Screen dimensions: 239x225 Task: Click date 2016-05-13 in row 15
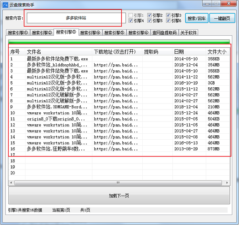click(186, 143)
